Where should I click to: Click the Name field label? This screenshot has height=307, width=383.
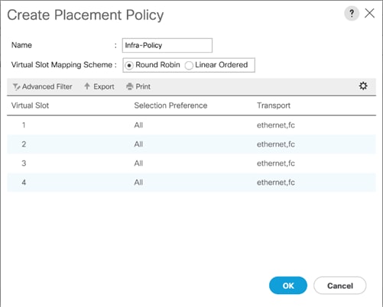pos(21,45)
